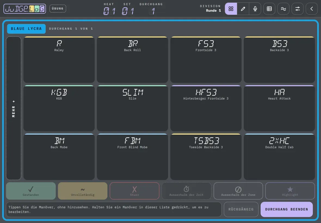
Task: Mark trick as Unvollständig
Action: pos(83,191)
